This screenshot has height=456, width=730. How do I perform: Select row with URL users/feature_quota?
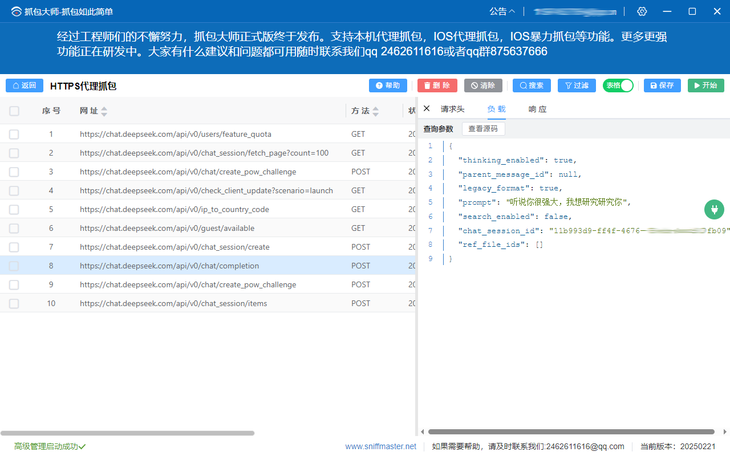point(208,135)
